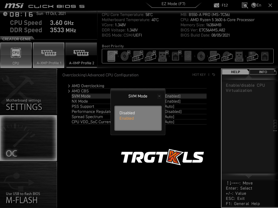Expand the AMD Overclocking submenu
The width and height of the screenshot is (278, 208).
(88, 86)
